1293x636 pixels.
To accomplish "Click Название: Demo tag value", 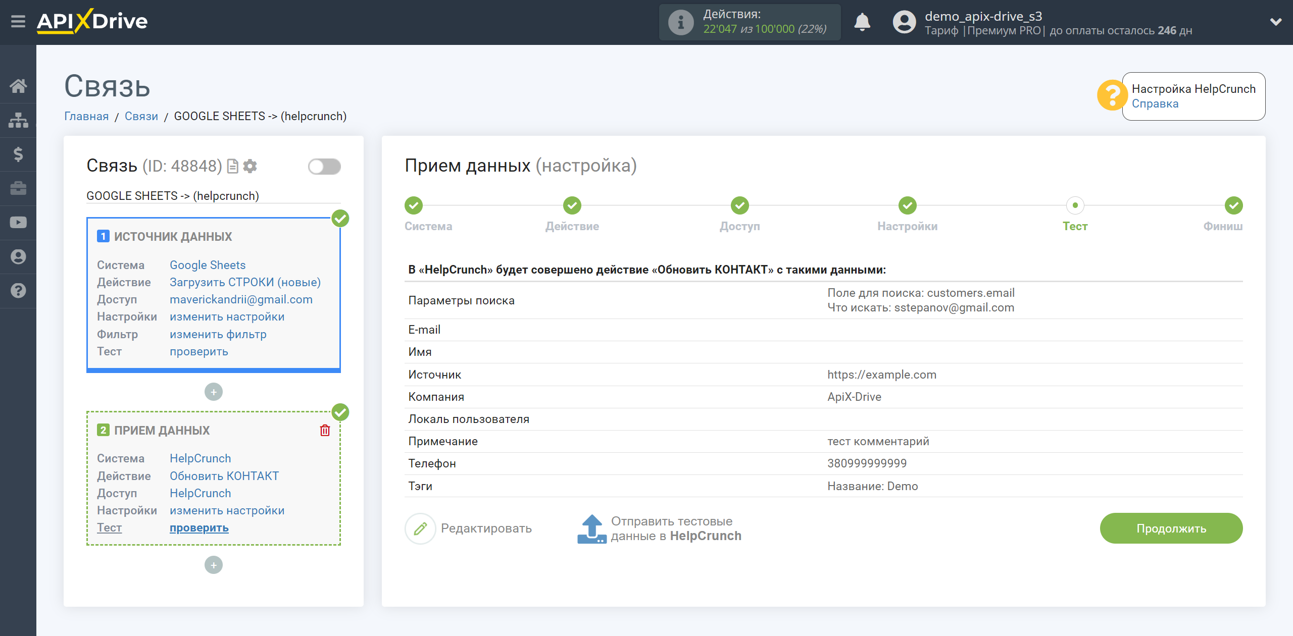I will 872,486.
